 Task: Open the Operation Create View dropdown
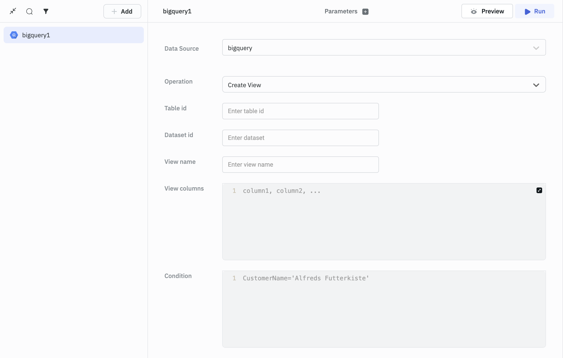pyautogui.click(x=384, y=85)
